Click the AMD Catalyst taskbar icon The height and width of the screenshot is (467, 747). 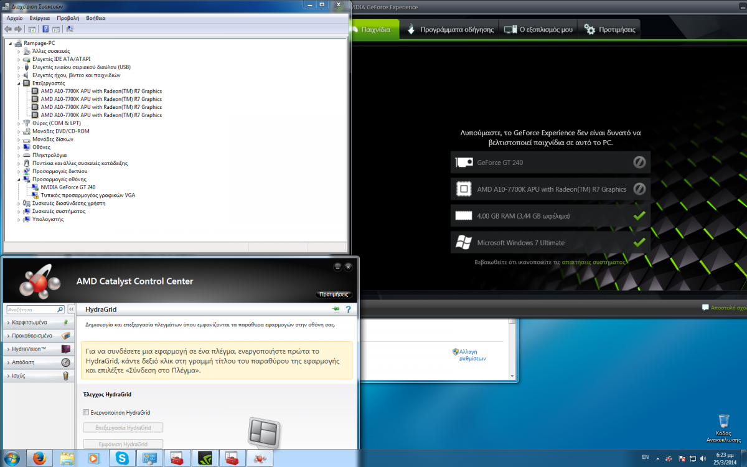click(x=260, y=458)
